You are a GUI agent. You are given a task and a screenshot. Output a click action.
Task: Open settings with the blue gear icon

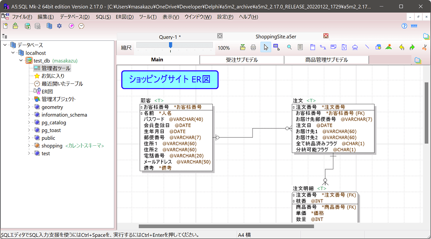click(x=59, y=26)
